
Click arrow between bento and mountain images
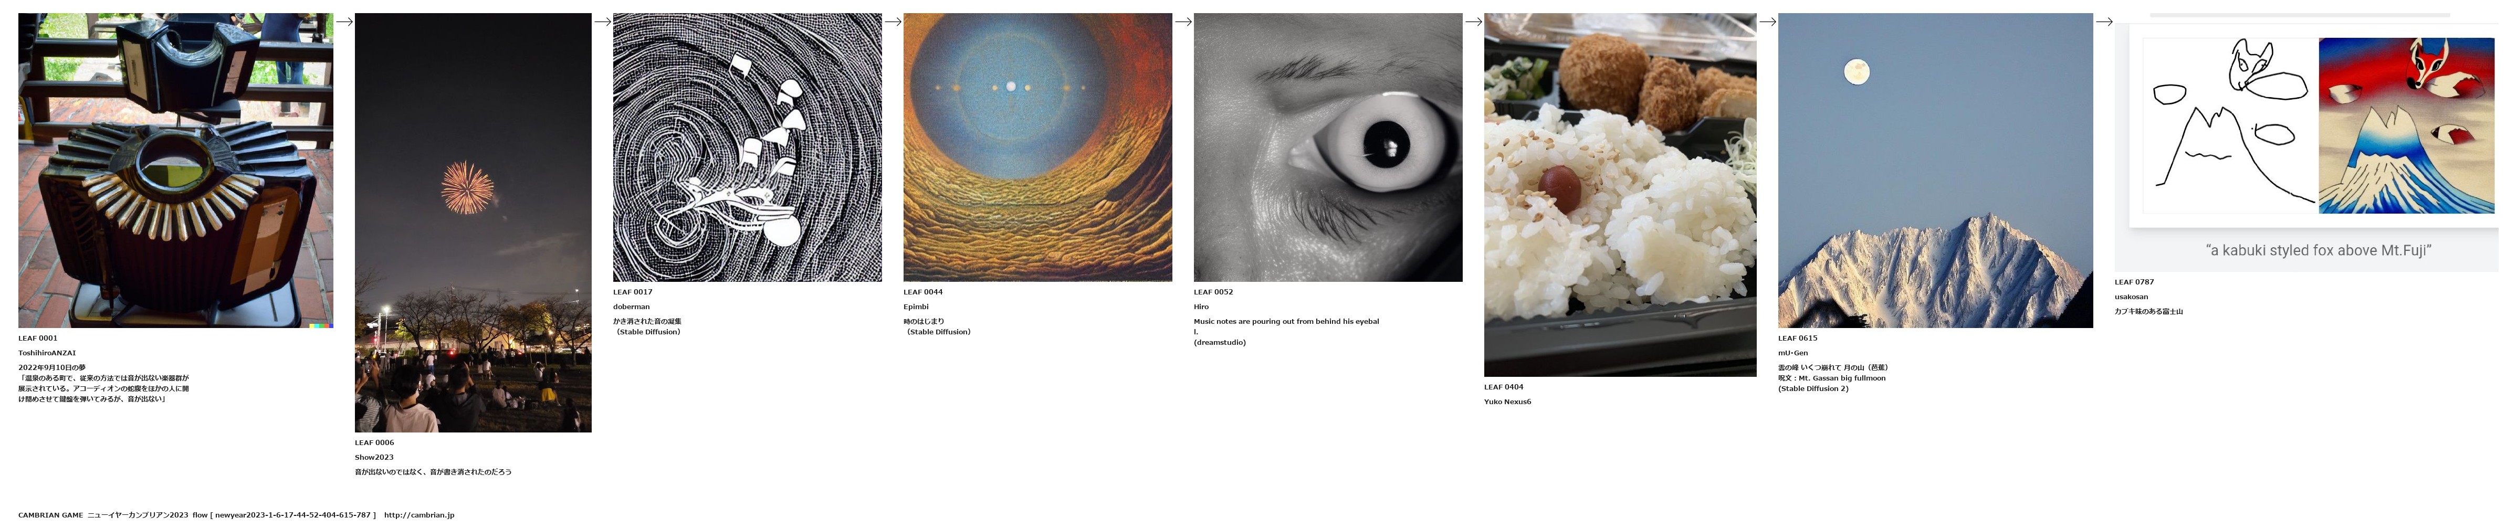point(1768,22)
